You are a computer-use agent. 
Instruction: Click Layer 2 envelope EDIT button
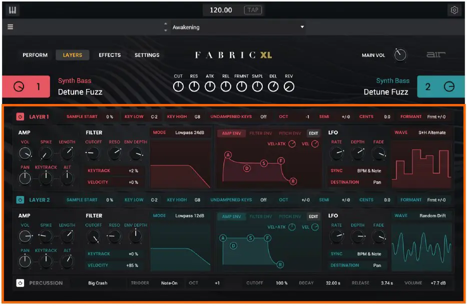coord(313,216)
